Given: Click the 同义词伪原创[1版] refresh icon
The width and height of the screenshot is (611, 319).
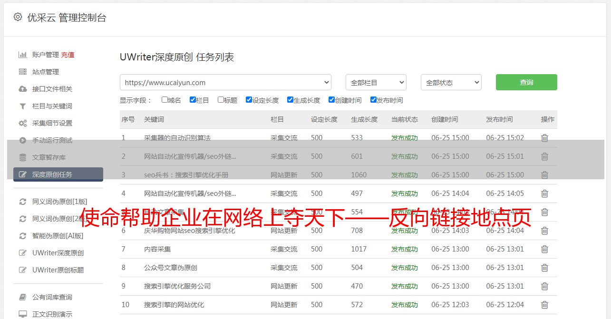Looking at the screenshot, I should point(22,202).
